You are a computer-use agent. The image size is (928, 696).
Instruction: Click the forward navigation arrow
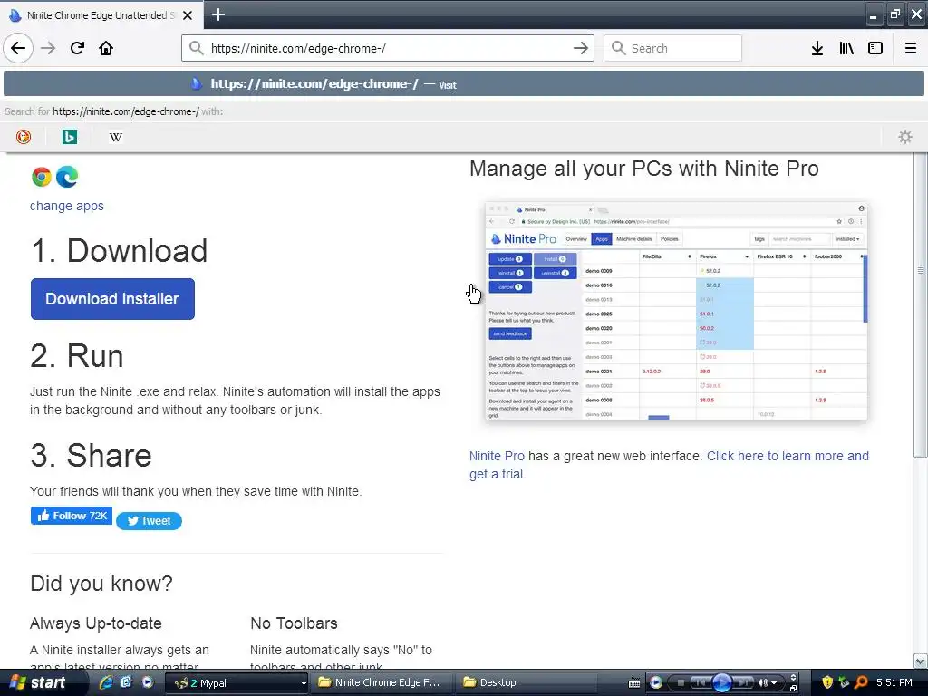48,48
